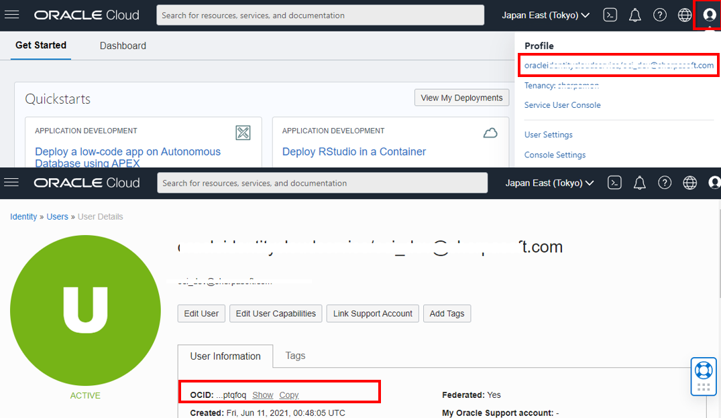721x418 pixels.
Task: Click the Edit User button
Action: pyautogui.click(x=201, y=313)
